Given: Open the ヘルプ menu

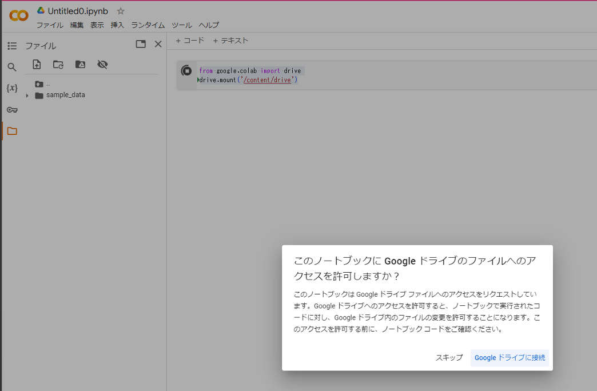Looking at the screenshot, I should pos(209,25).
